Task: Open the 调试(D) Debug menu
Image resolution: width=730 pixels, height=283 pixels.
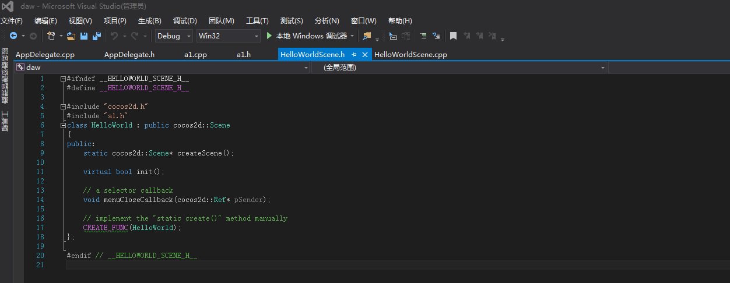Action: pyautogui.click(x=185, y=21)
